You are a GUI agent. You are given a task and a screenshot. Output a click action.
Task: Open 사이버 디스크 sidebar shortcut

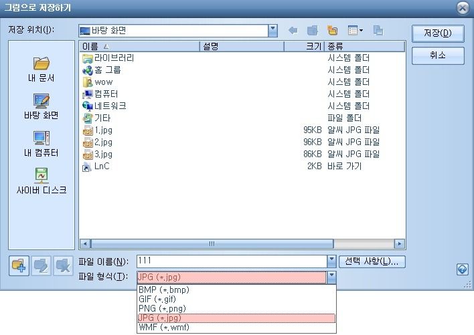pyautogui.click(x=41, y=181)
